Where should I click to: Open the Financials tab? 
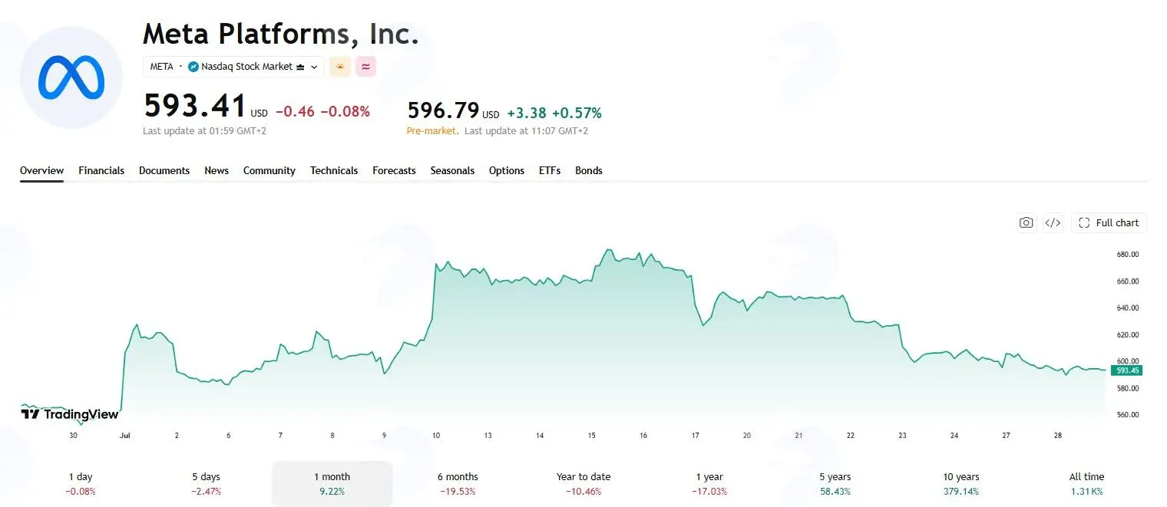[101, 170]
